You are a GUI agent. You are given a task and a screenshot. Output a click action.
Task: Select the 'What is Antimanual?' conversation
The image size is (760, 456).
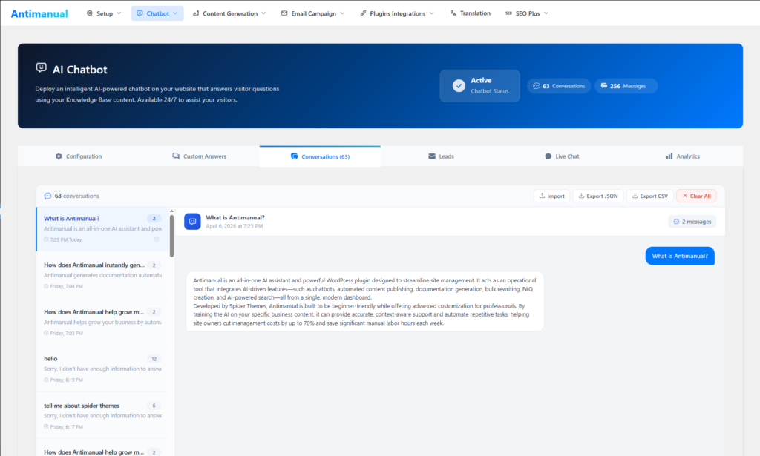pyautogui.click(x=102, y=229)
